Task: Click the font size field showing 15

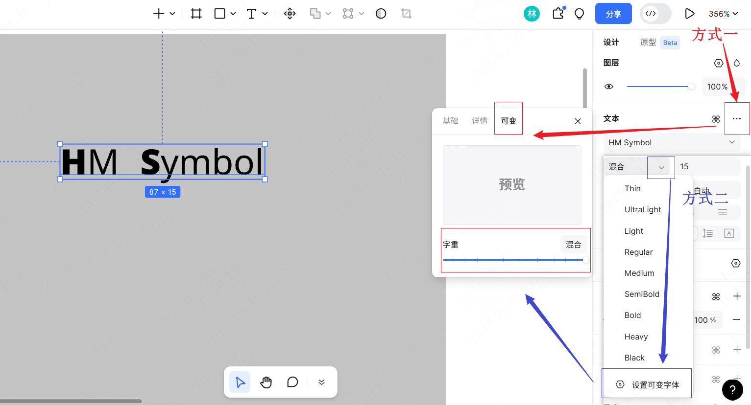Action: 708,166
